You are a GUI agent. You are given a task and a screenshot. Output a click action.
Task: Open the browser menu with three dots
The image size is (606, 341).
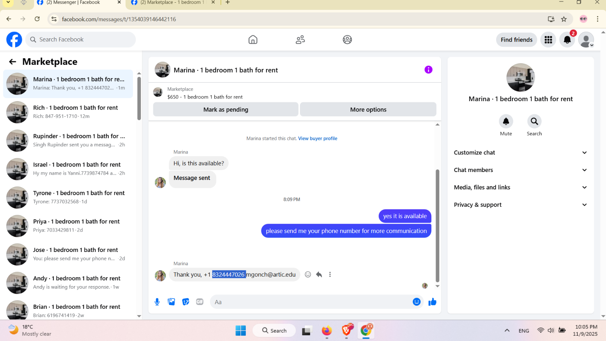tap(598, 19)
